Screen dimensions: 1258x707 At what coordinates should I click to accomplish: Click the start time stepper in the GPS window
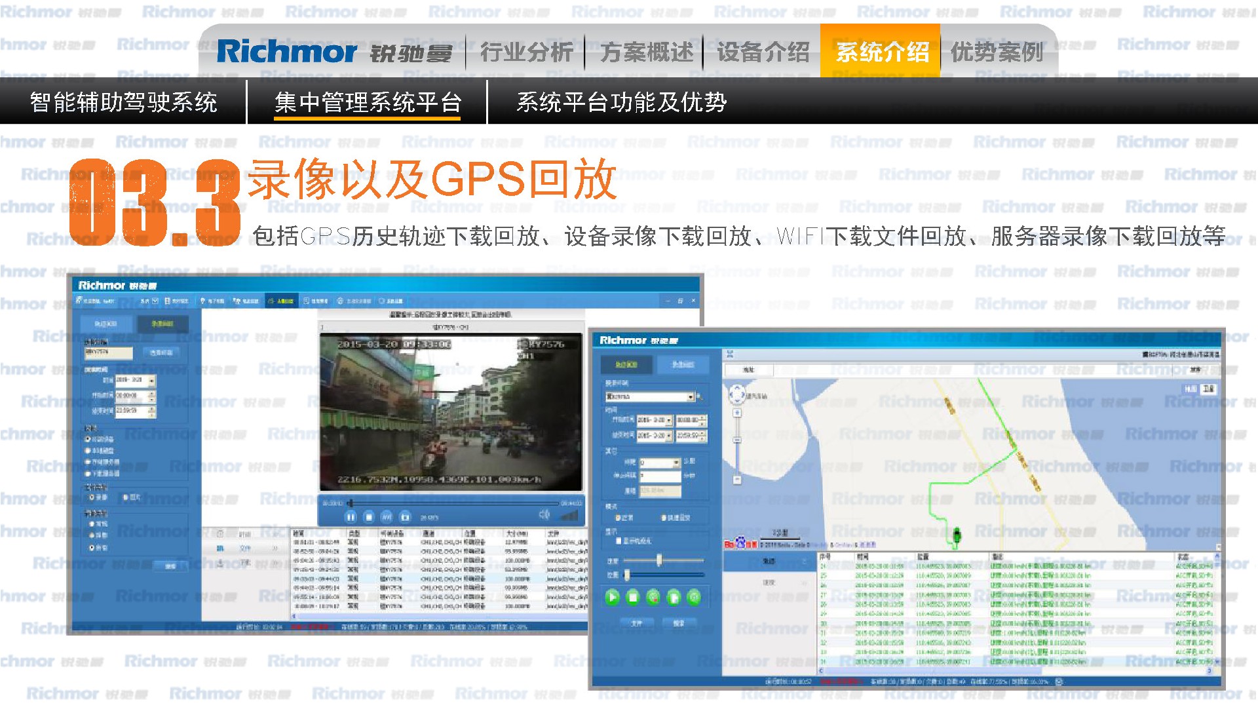tap(703, 420)
